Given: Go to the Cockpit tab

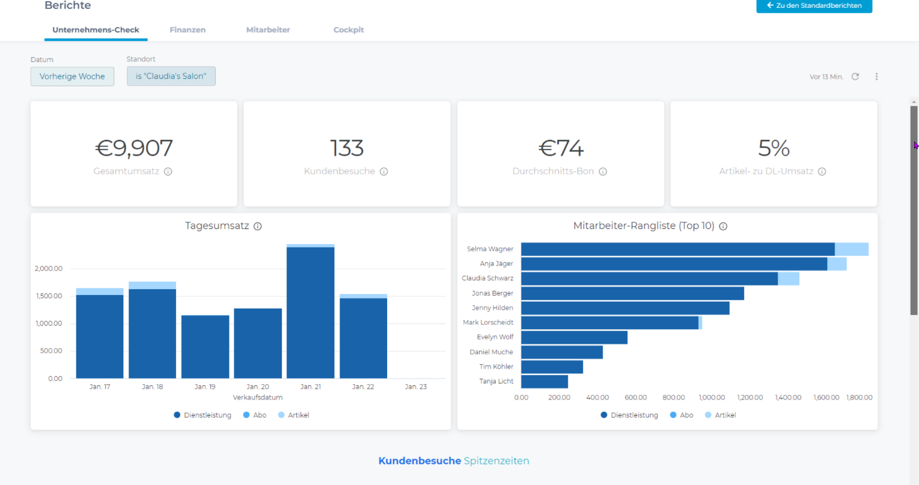Looking at the screenshot, I should click(x=349, y=30).
